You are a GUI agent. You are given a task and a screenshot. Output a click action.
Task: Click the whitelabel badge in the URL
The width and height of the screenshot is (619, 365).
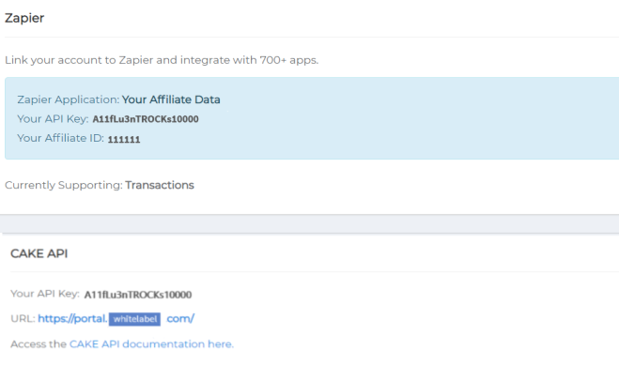(x=134, y=319)
